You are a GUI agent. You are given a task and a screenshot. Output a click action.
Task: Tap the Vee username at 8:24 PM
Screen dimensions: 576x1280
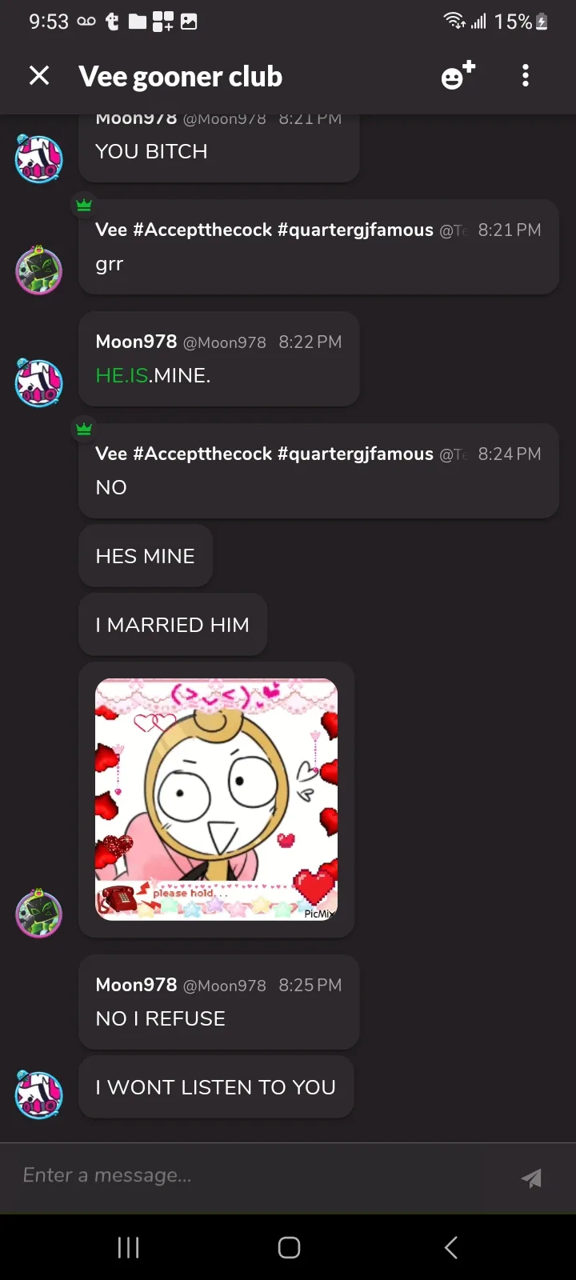264,454
